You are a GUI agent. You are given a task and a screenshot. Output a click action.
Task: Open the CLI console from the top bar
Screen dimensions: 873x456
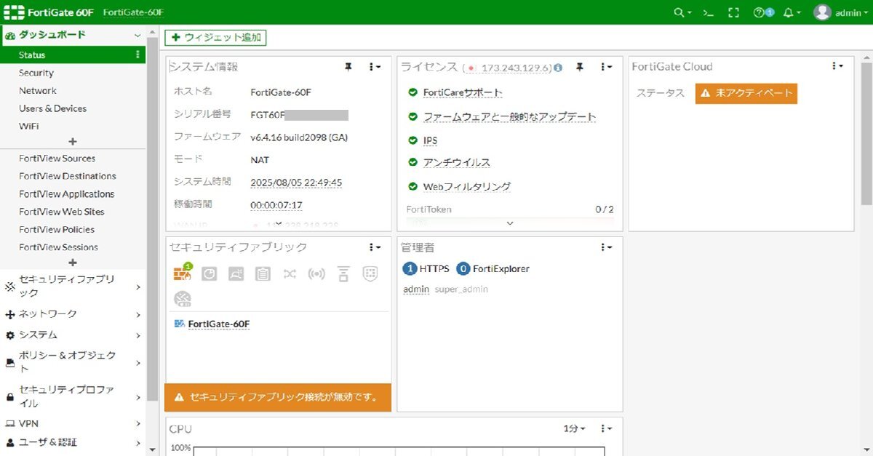pos(708,11)
